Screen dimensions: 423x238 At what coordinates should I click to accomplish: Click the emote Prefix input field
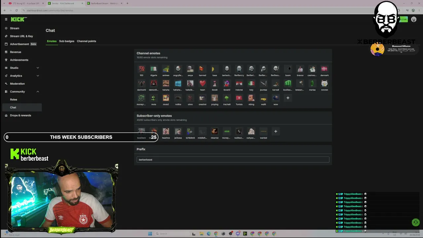[233, 160]
